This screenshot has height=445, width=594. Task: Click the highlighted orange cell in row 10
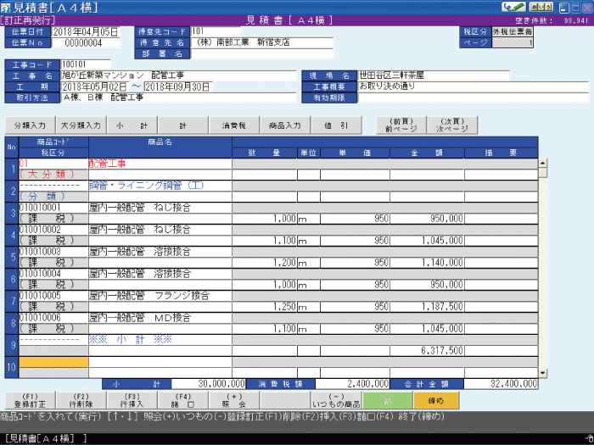pos(53,362)
